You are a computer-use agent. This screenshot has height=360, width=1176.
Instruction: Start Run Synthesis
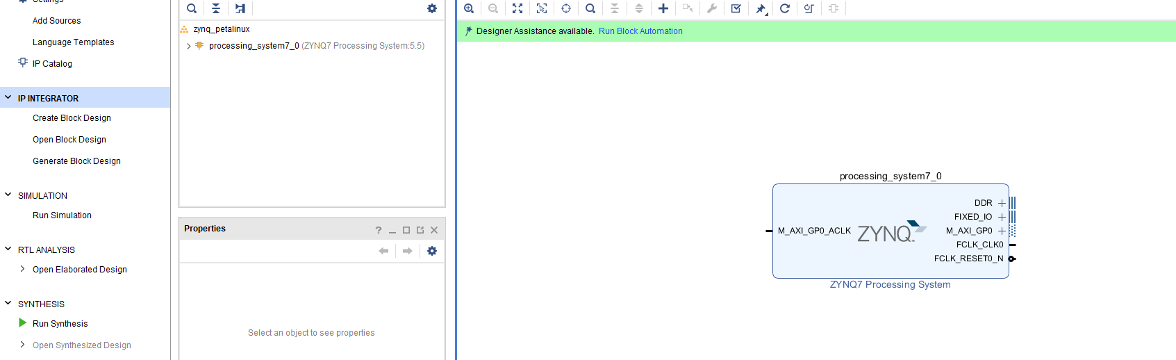[60, 324]
